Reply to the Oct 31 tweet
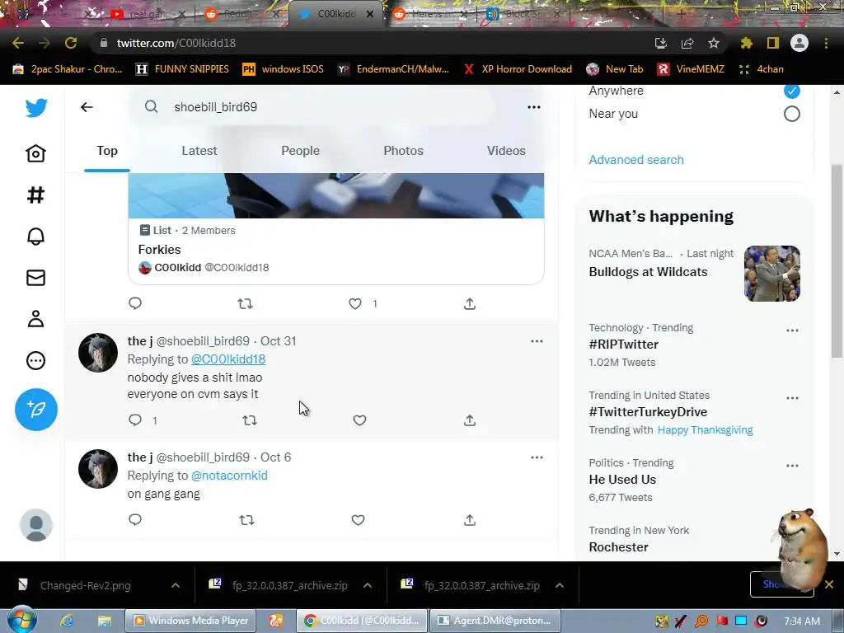Screen dimensions: 844x633 pyautogui.click(x=135, y=420)
